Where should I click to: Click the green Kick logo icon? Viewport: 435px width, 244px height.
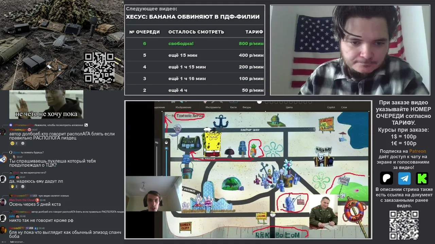422,178
